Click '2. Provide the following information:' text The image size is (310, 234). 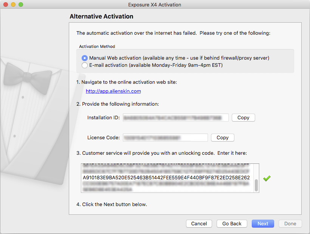118,104
